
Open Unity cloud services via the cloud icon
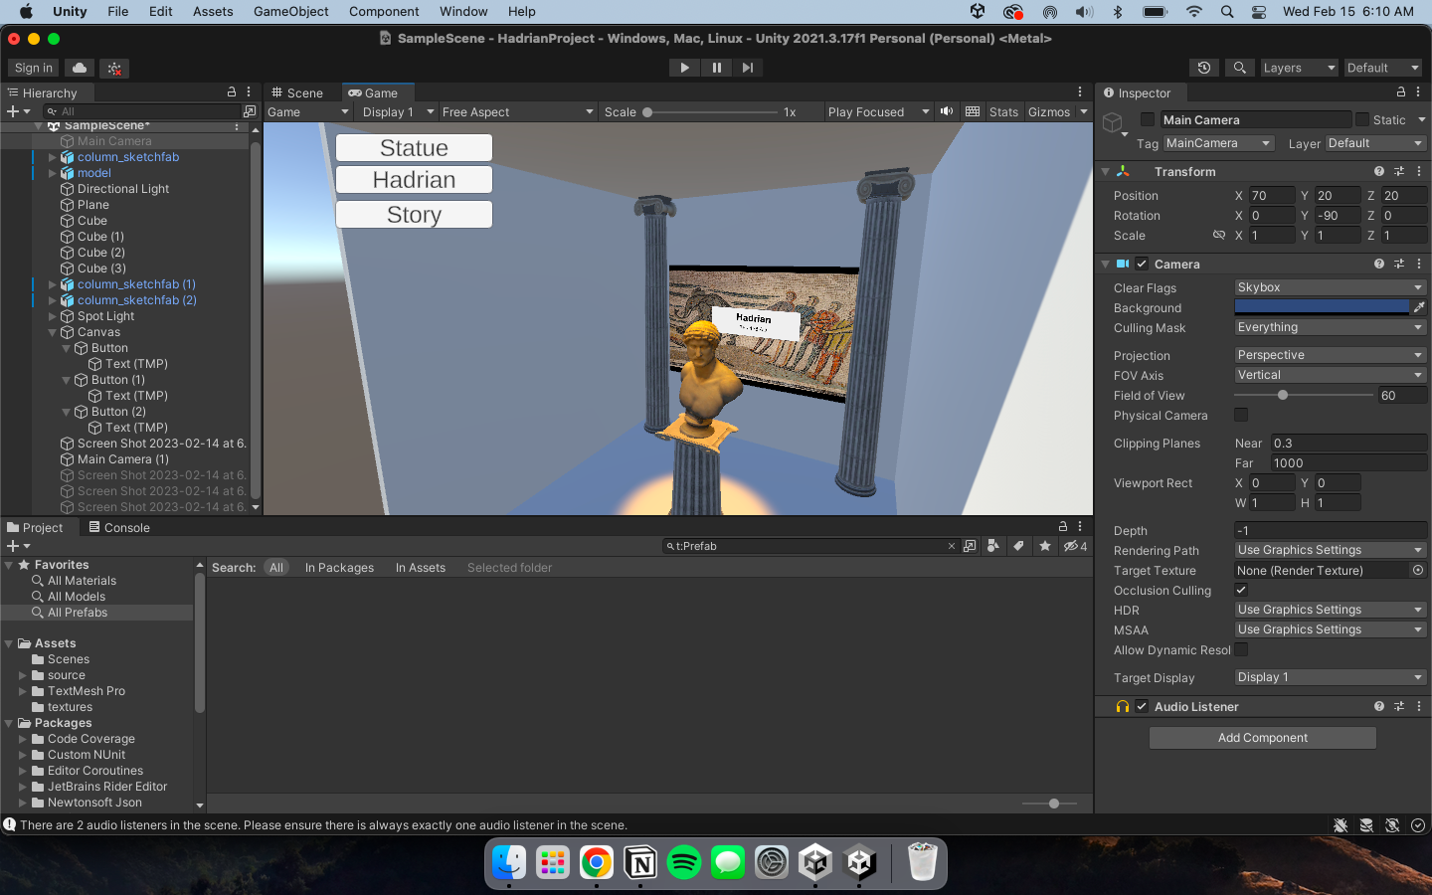point(80,68)
